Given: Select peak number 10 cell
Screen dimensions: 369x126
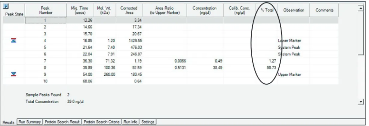Looking at the screenshot, I should point(45,81).
